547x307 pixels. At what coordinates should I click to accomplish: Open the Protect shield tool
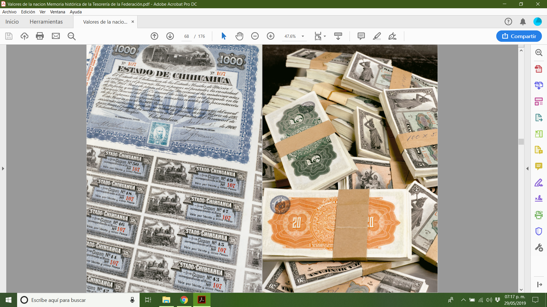(538, 231)
